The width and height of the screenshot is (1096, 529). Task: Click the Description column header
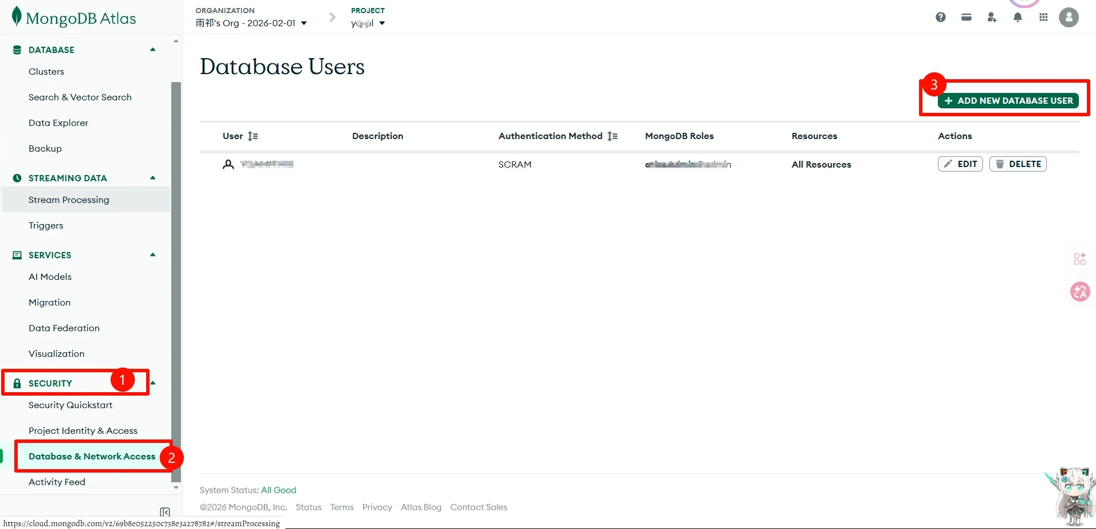coord(377,136)
